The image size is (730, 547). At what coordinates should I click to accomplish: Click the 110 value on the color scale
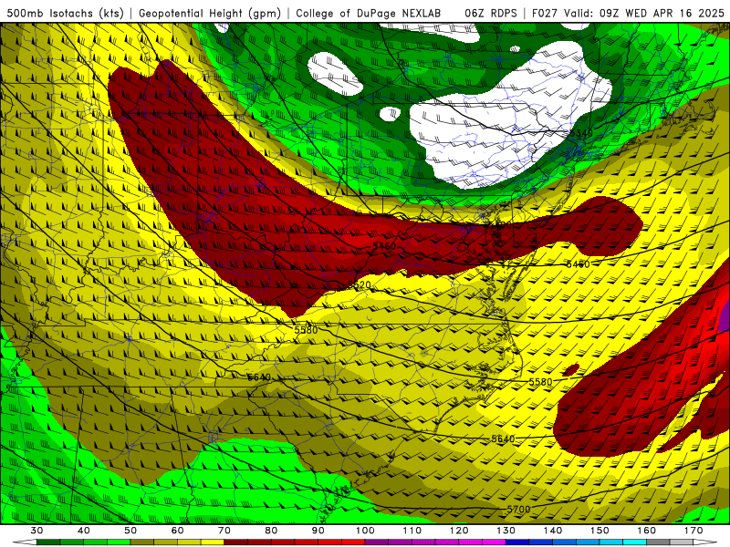412,531
